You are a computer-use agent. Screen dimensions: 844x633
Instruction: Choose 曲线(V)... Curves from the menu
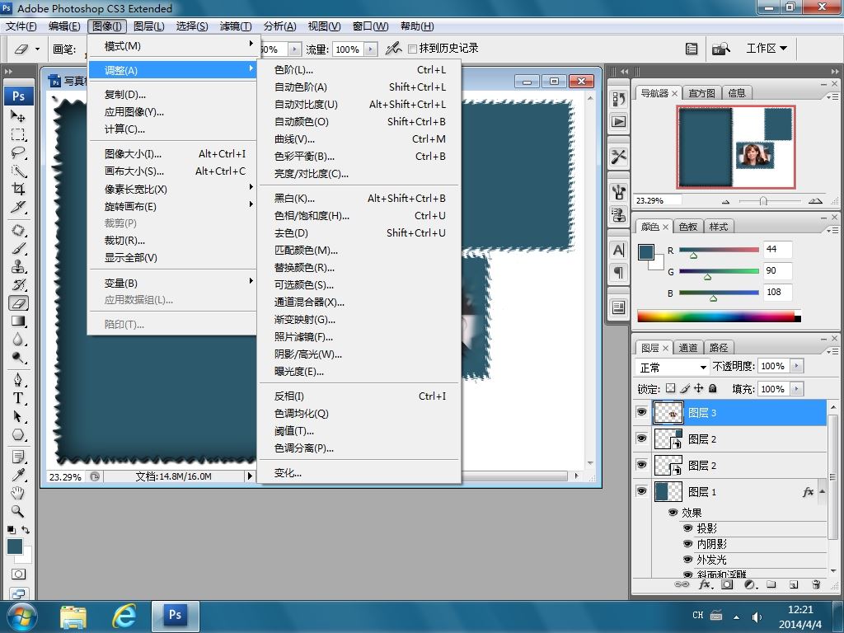pyautogui.click(x=359, y=138)
